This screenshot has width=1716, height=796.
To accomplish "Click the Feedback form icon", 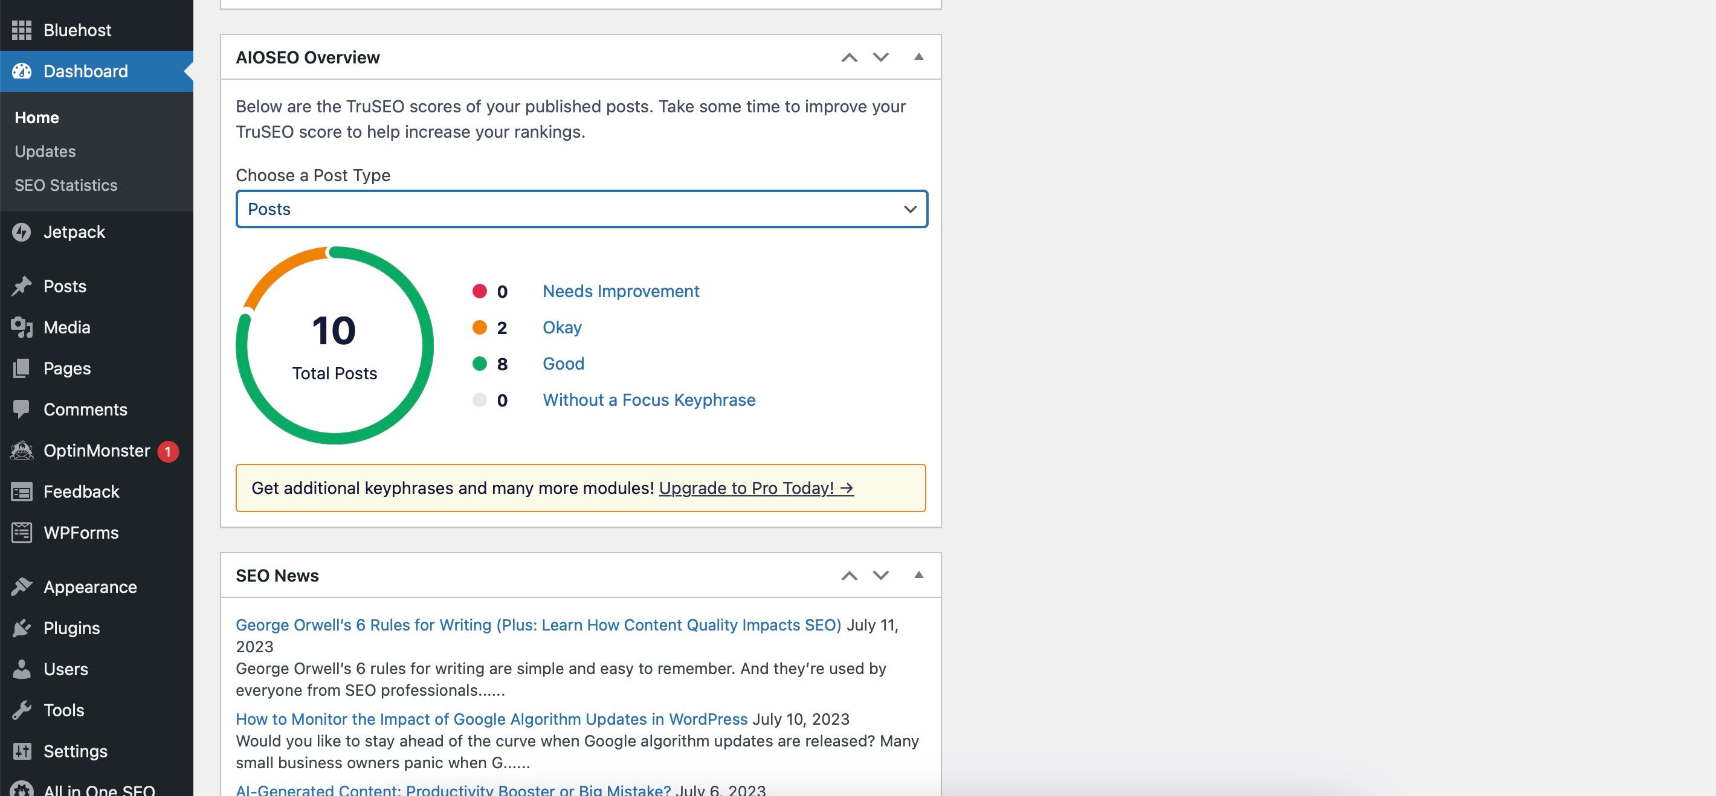I will point(21,492).
